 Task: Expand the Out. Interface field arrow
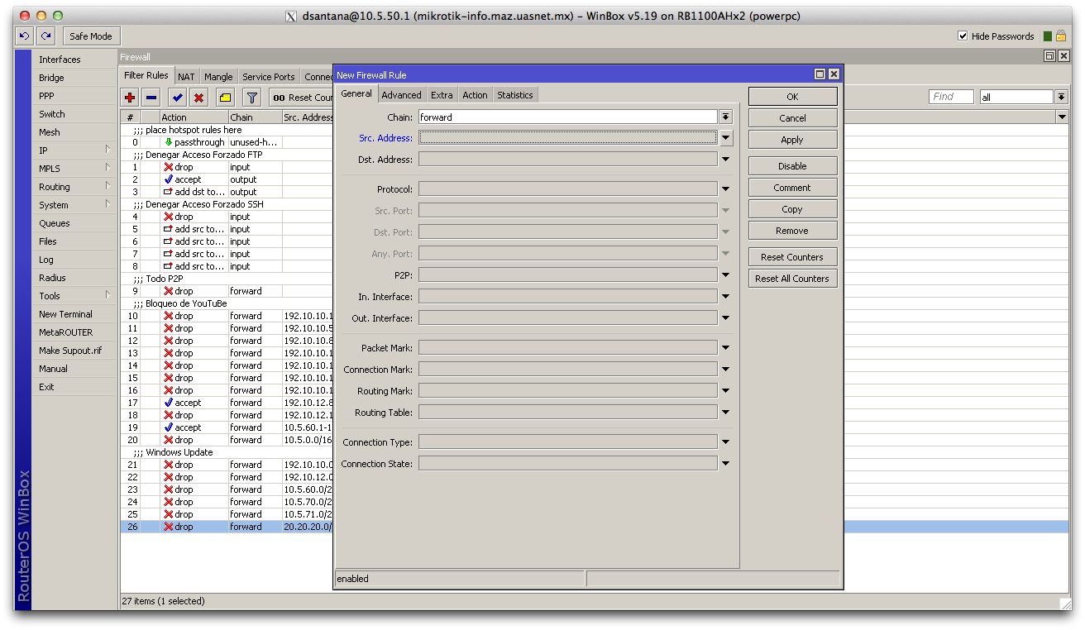click(725, 318)
